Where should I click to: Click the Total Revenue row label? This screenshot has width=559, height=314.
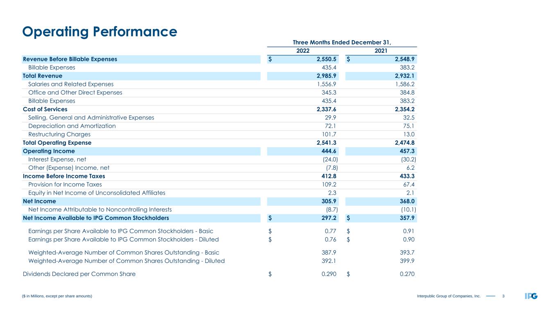point(43,76)
